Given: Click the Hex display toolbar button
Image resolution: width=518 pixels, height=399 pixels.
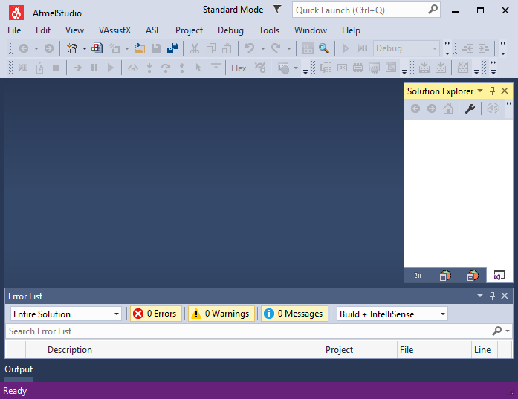Looking at the screenshot, I should (239, 68).
